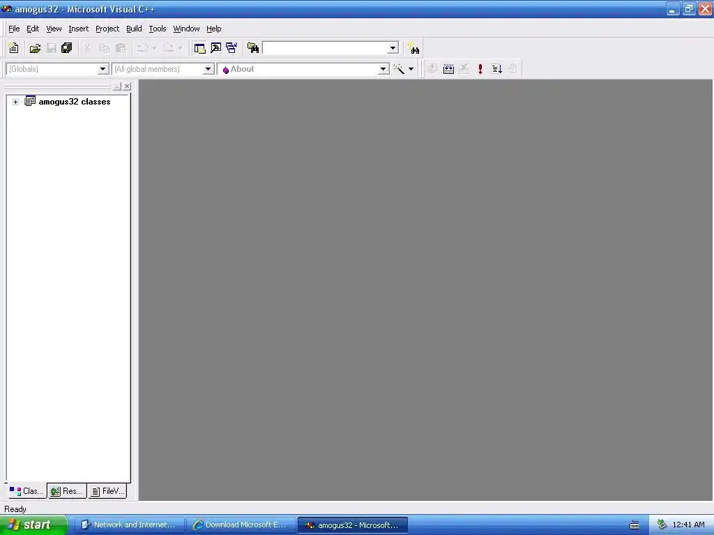
Task: Click the Windows start button
Action: click(33, 525)
